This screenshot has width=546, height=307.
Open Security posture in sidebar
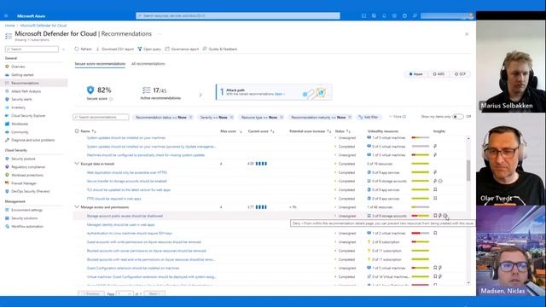pyautogui.click(x=23, y=159)
